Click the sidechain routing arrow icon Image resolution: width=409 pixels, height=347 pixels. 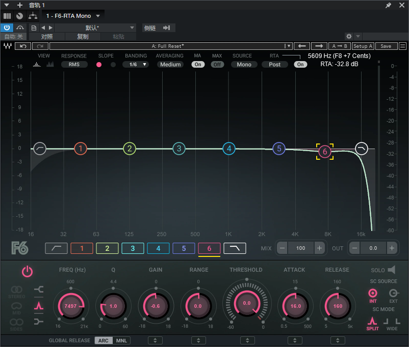[x=166, y=28]
